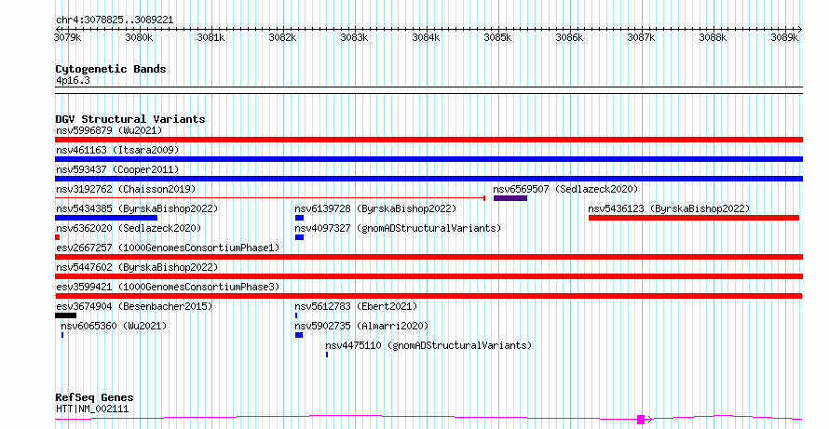Open variant nsv6065360 (Wu2021) label
This screenshot has height=429, width=829.
click(x=114, y=326)
